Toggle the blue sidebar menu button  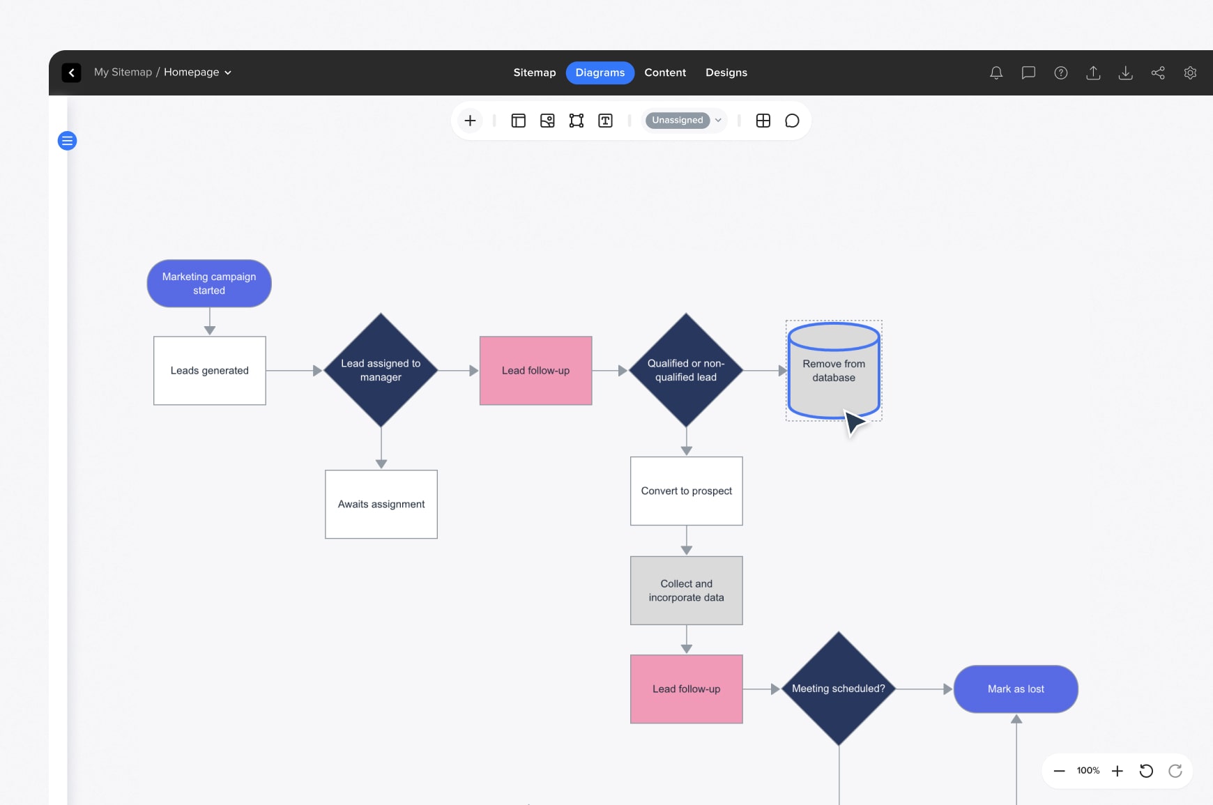click(67, 141)
